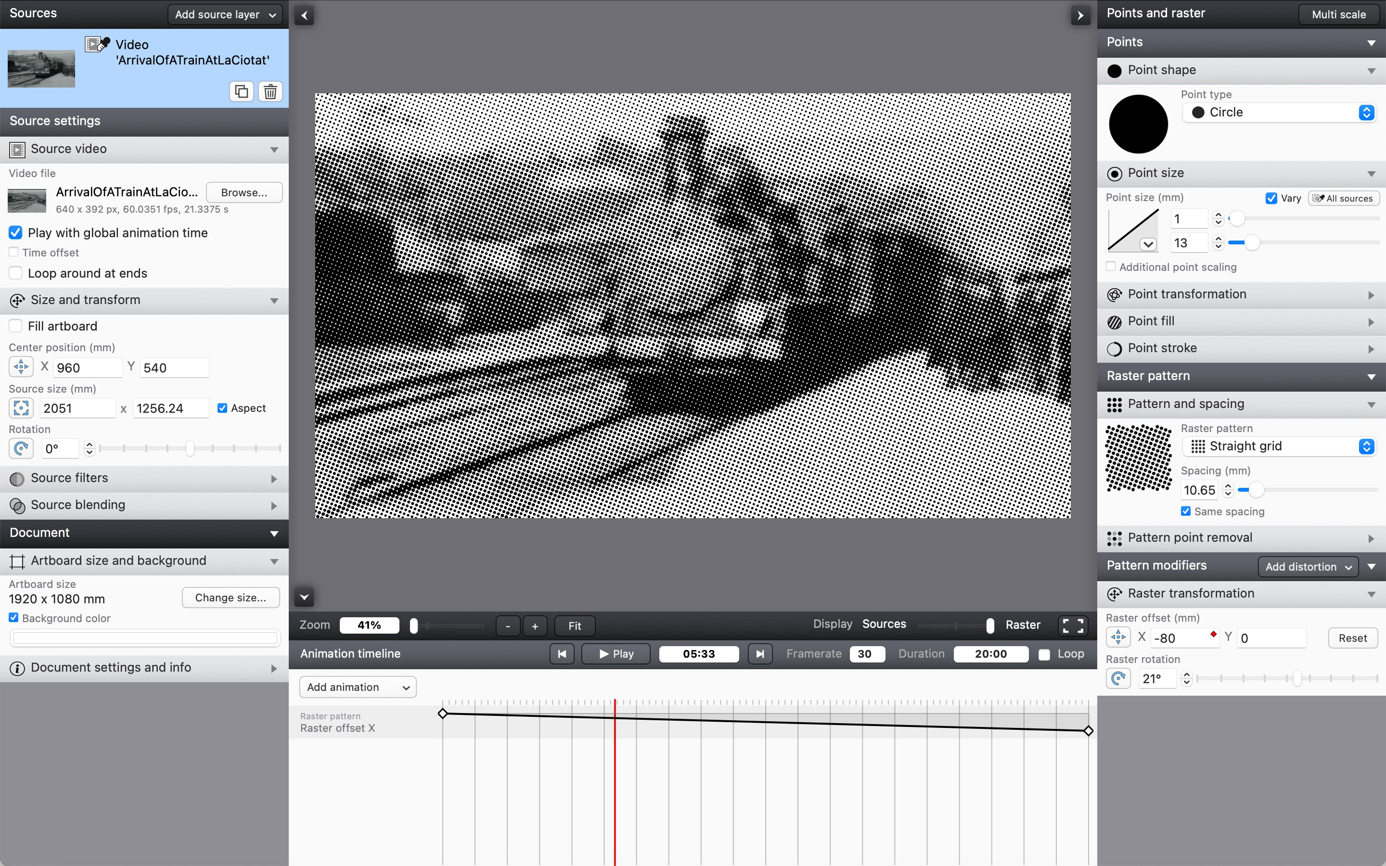Click raster offset move icon
Image resolution: width=1386 pixels, height=866 pixels.
(1118, 637)
